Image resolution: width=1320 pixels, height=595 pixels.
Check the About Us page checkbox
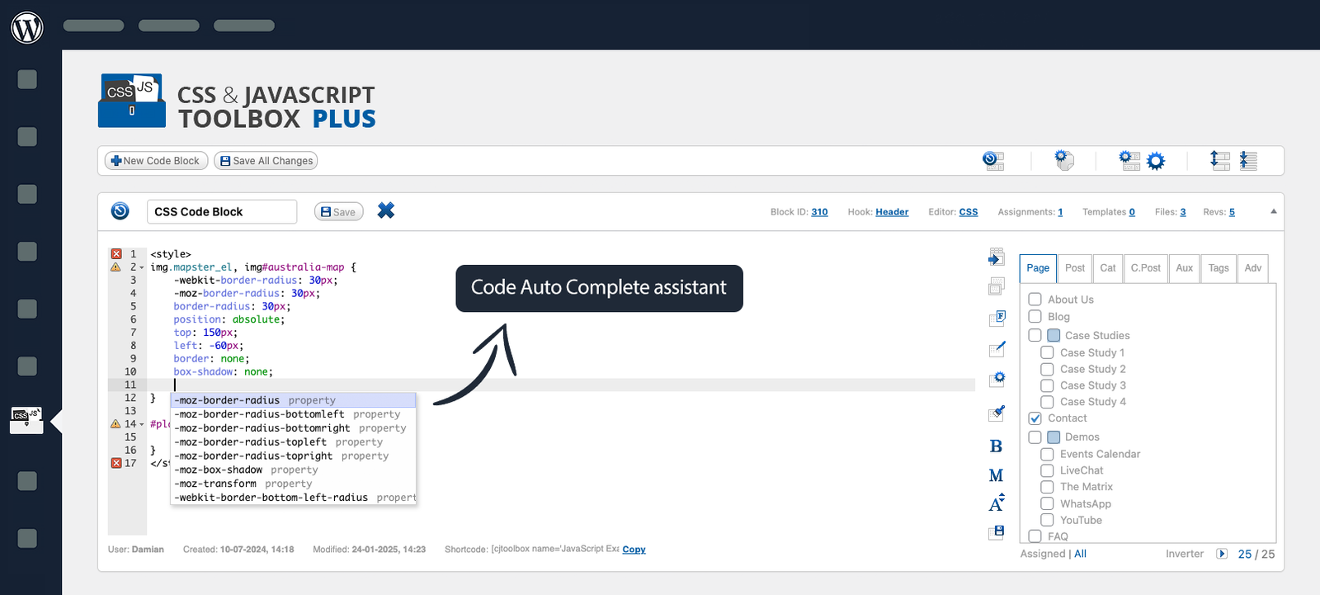click(1035, 299)
